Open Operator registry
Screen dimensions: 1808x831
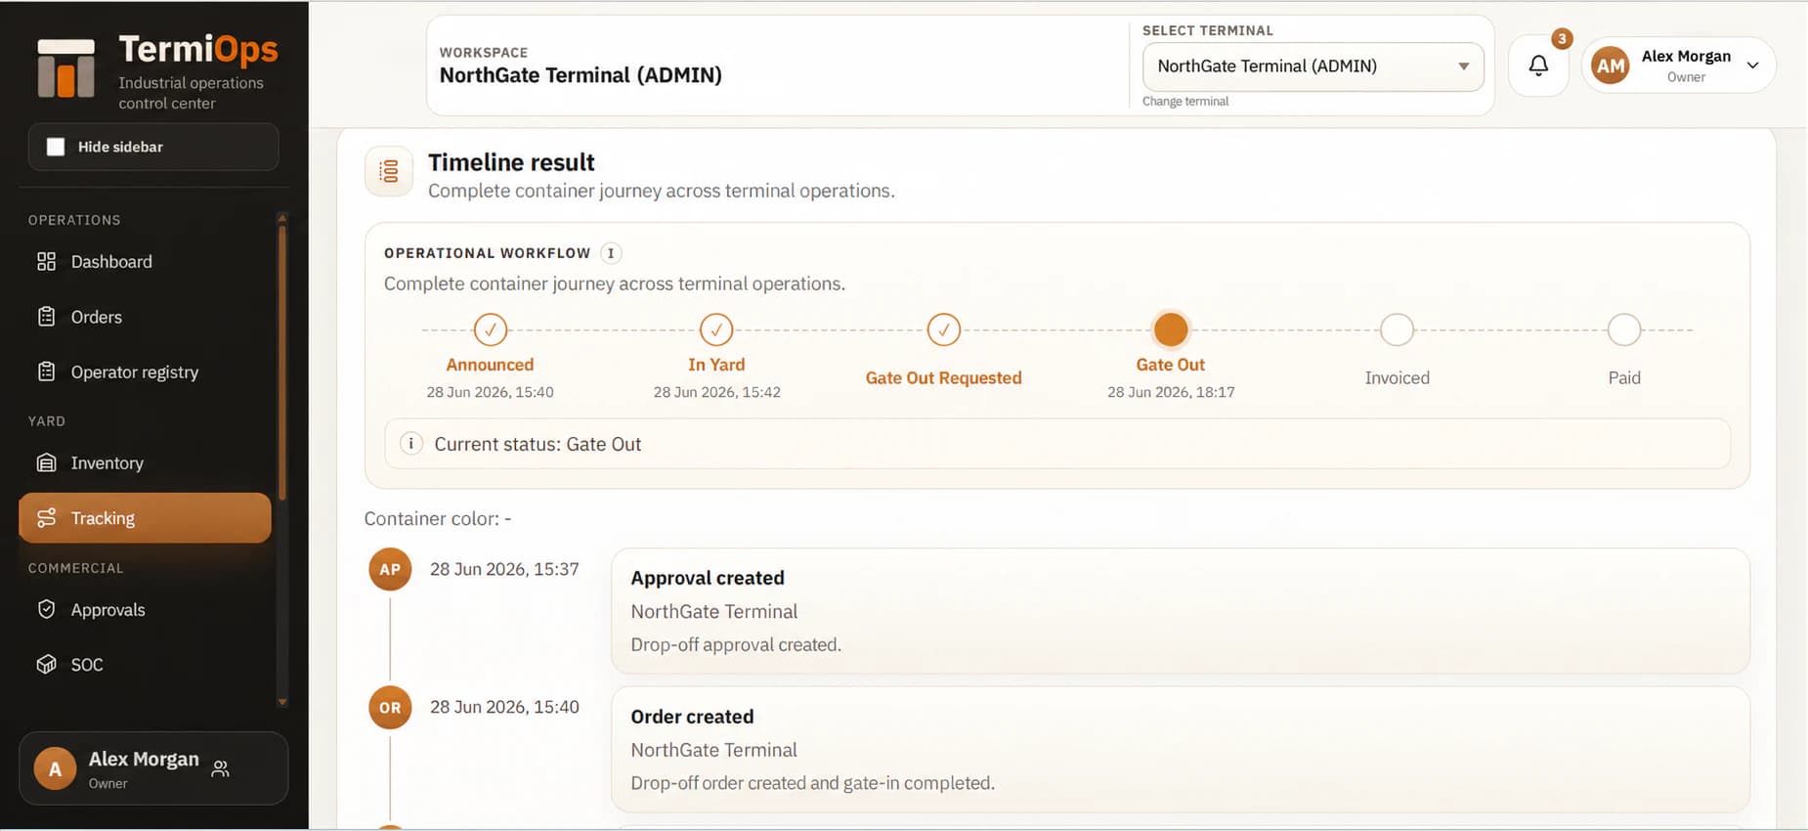click(145, 372)
